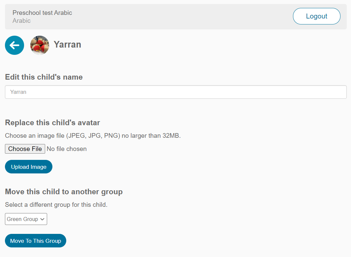Log out using the Logout button
The image size is (351, 257).
(316, 16)
